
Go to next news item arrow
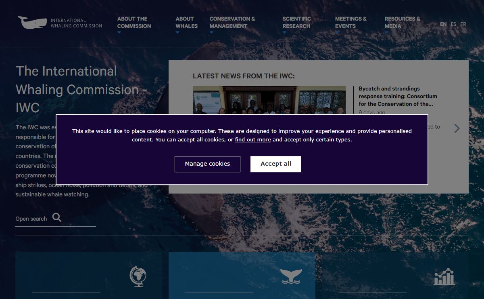[457, 128]
